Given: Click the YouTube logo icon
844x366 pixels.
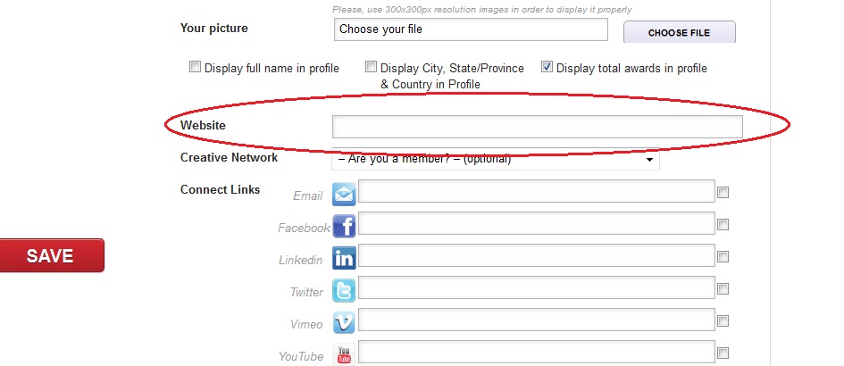Looking at the screenshot, I should click(344, 354).
